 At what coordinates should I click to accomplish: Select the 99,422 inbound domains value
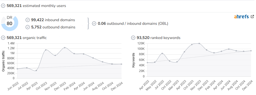(37, 20)
